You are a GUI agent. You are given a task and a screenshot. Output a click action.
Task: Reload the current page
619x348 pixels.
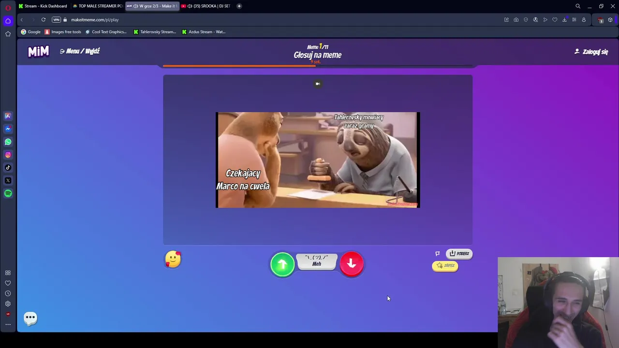point(44,20)
